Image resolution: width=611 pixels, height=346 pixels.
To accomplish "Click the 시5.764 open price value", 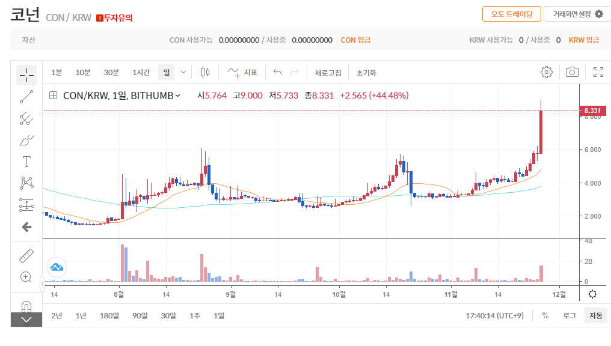I will [212, 96].
